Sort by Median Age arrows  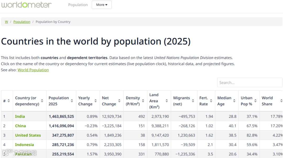pyautogui.click(x=234, y=101)
